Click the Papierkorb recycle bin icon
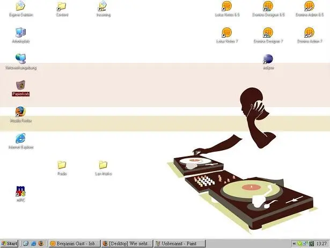Viewport: 330px width, 248px height. point(21,86)
